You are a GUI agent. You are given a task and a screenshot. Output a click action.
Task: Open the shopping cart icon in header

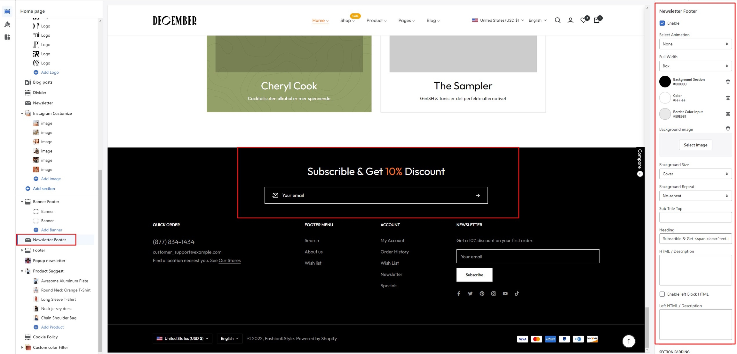point(597,20)
